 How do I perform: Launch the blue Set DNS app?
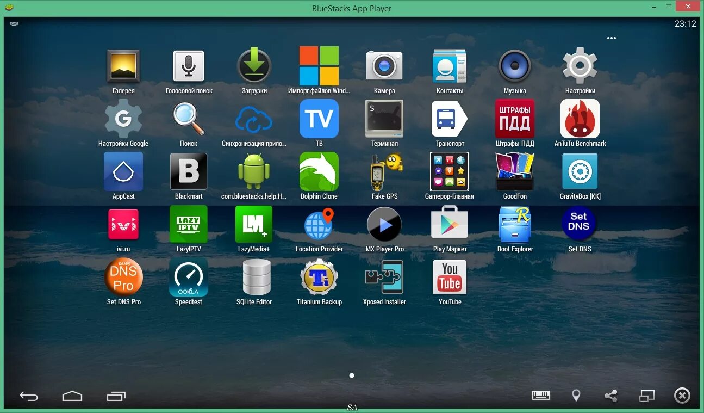tap(579, 223)
